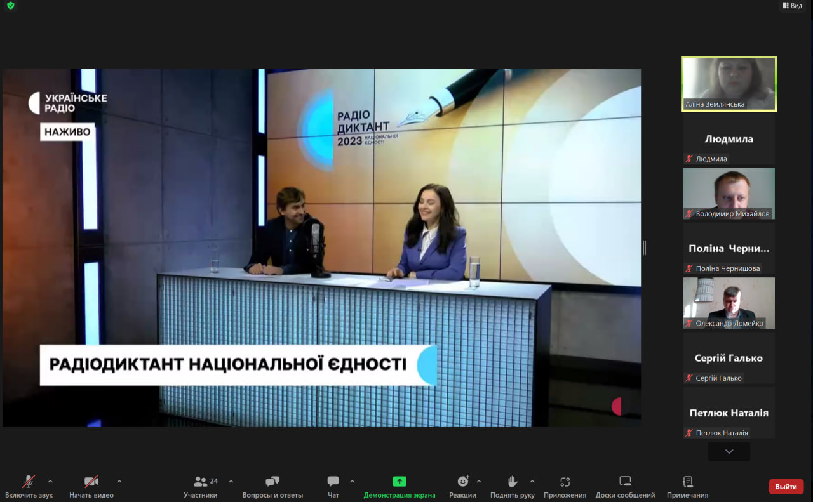The height and width of the screenshot is (502, 813).
Task: Expand chat options arrow beside Чат
Action: pos(353,482)
